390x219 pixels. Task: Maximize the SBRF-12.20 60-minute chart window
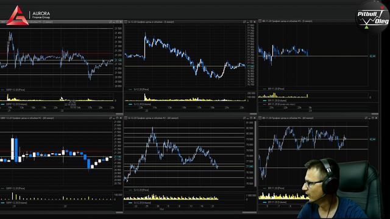(x=118, y=118)
